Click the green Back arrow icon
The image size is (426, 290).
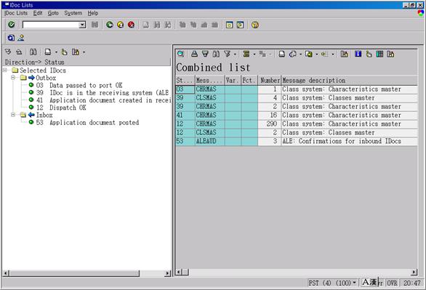click(110, 25)
